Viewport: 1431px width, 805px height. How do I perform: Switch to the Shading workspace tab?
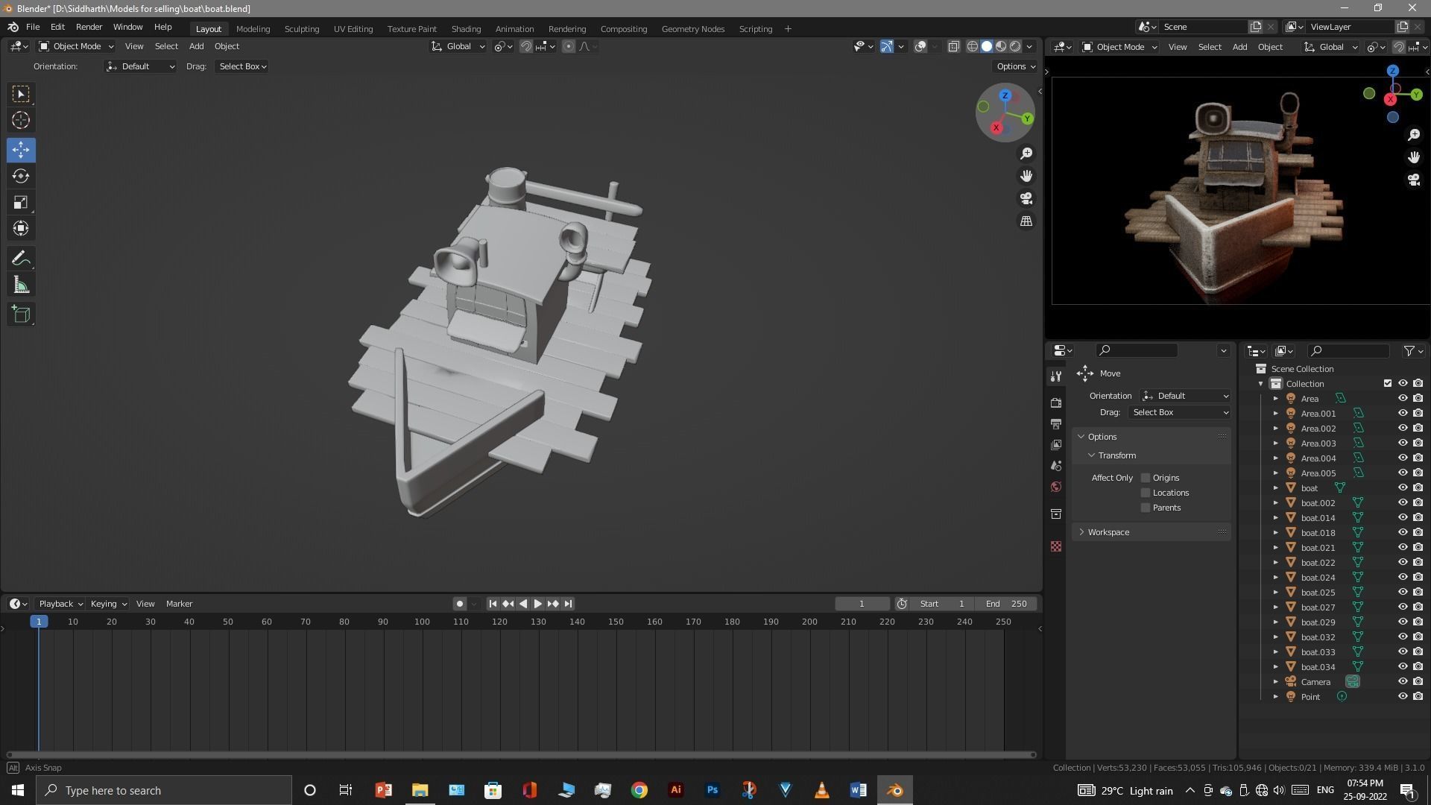click(466, 28)
